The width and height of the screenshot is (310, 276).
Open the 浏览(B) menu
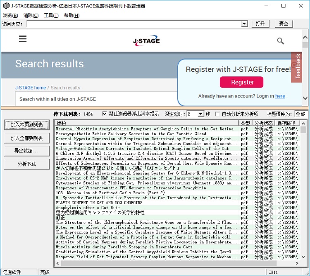[10, 15]
